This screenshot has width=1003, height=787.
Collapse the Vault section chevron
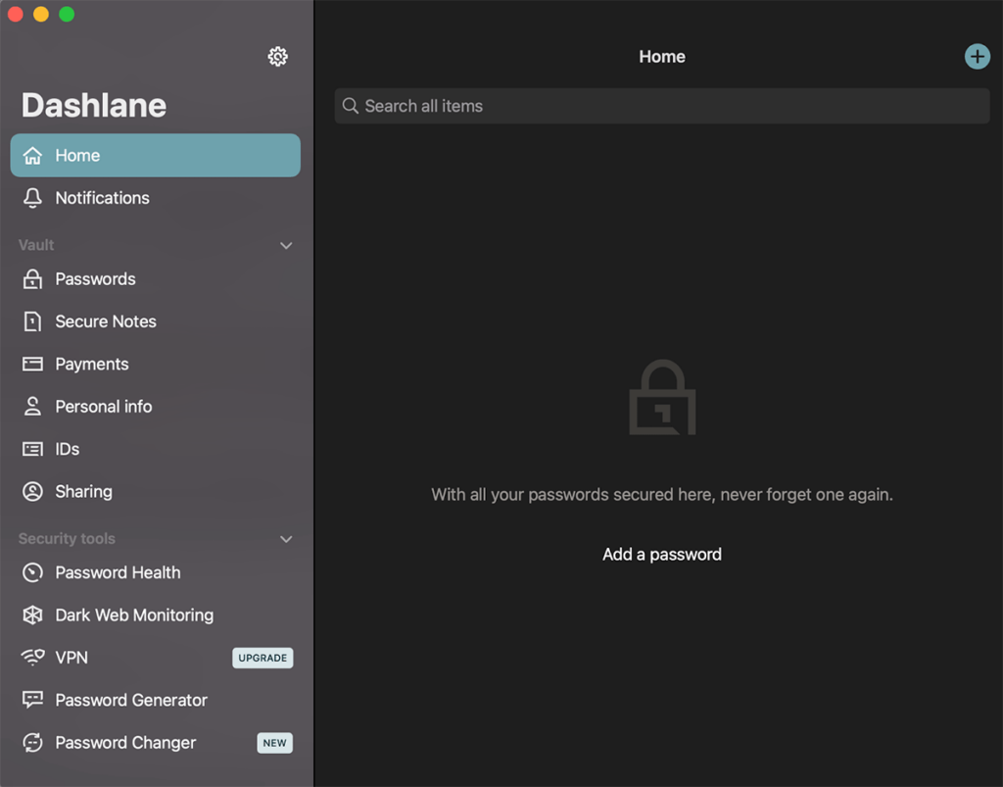pos(286,246)
